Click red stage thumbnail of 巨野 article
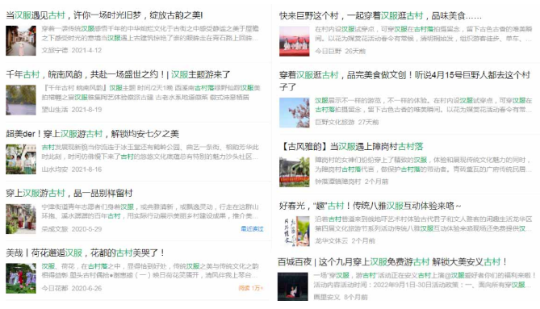 point(294,41)
